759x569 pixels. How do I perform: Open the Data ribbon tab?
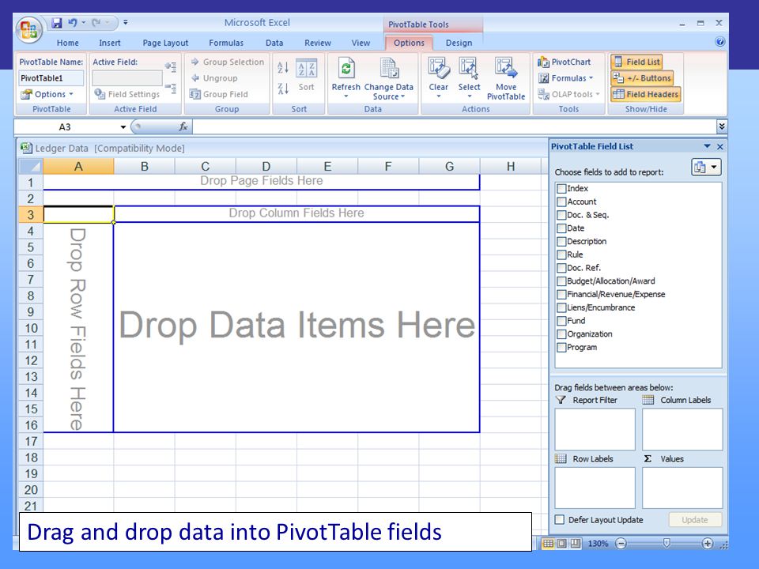pos(274,43)
